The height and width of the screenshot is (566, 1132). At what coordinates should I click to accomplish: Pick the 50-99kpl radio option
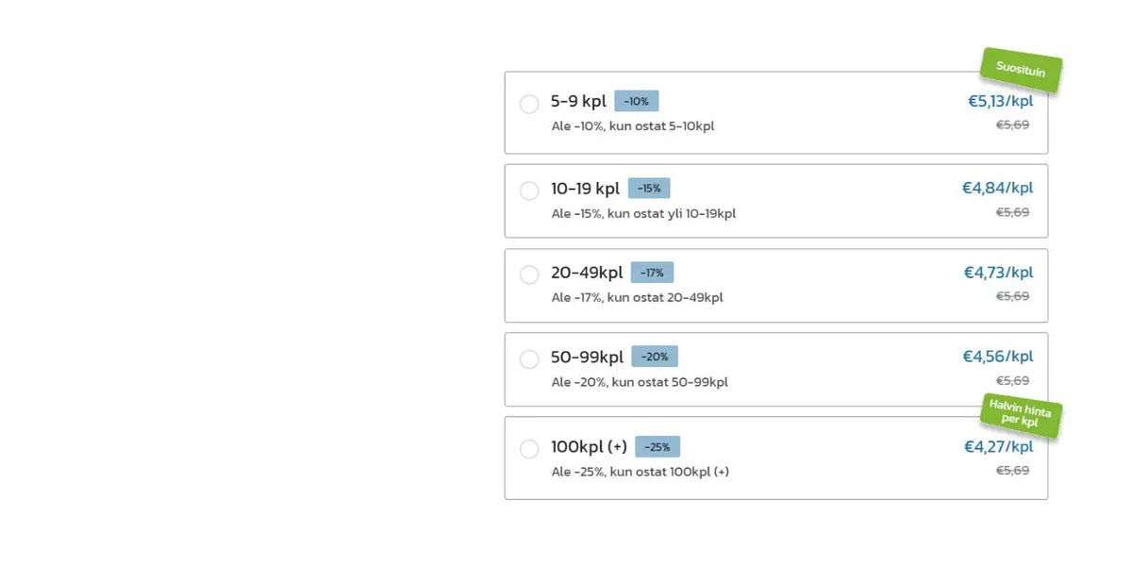coord(529,359)
